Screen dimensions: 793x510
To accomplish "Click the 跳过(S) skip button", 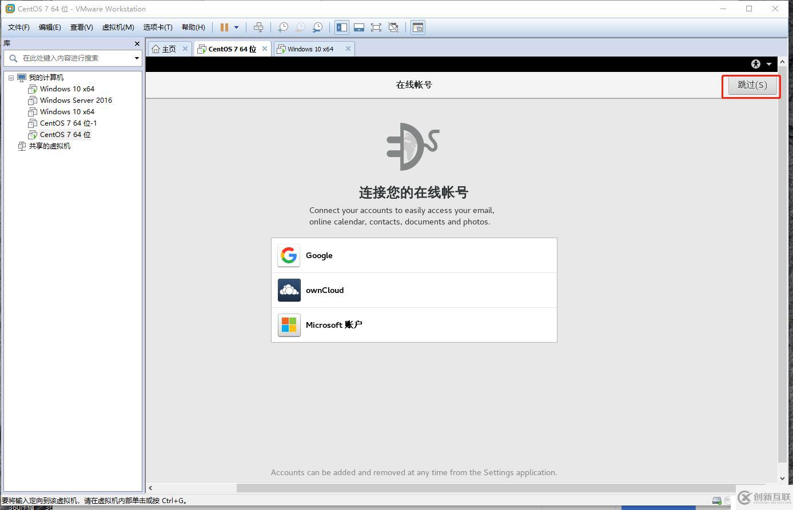I will coord(752,85).
